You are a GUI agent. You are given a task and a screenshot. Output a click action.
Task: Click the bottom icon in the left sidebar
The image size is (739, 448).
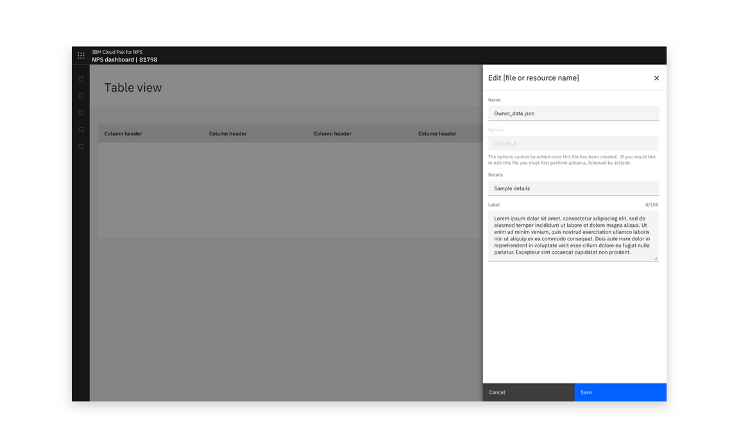(x=81, y=145)
